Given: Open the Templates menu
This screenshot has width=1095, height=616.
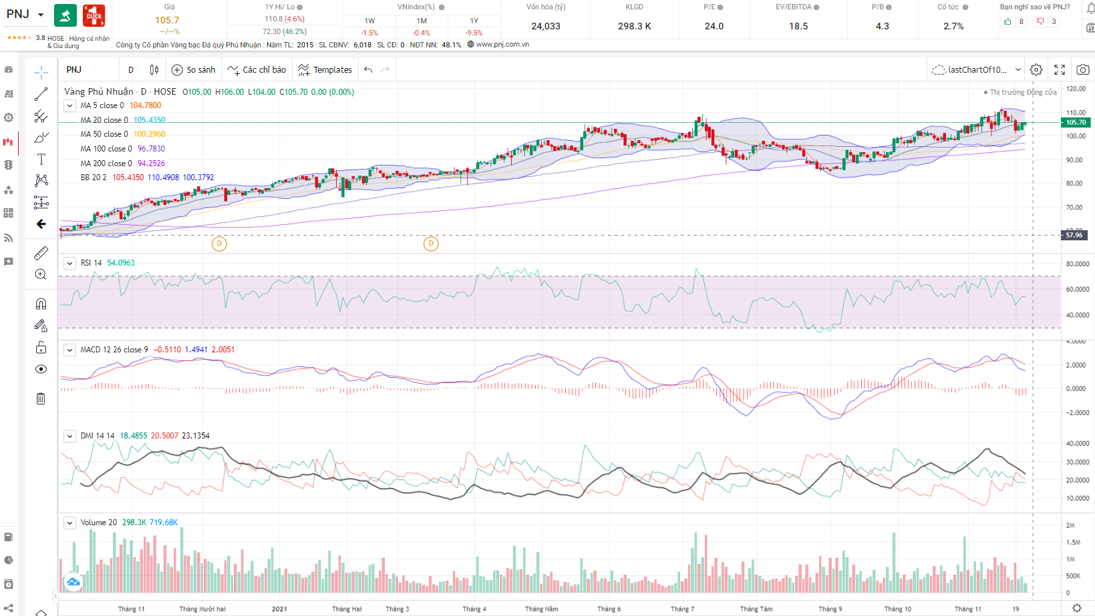Looking at the screenshot, I should [325, 69].
